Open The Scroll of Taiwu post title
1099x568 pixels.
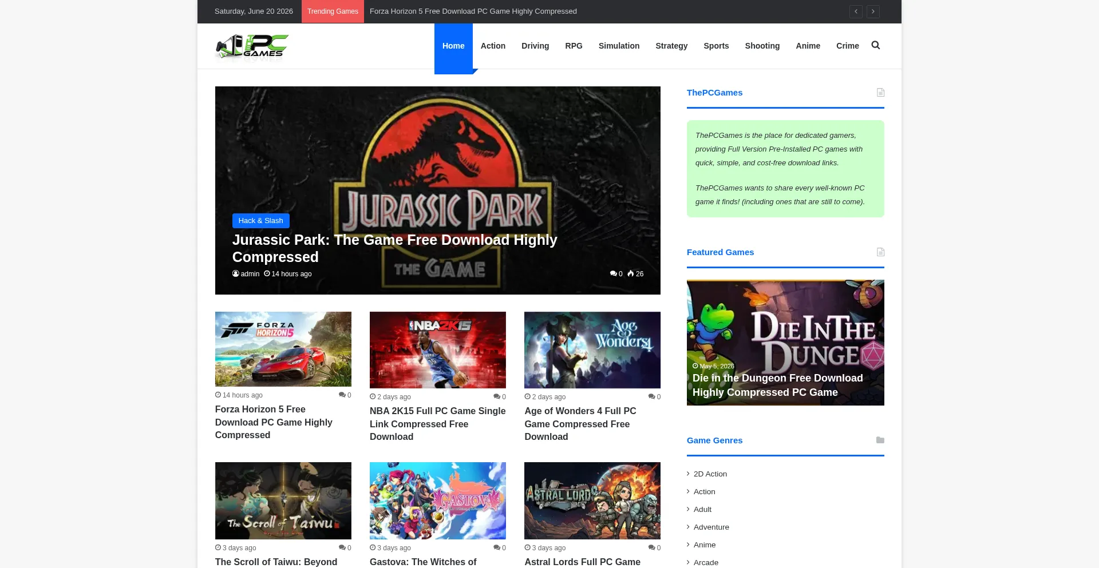point(276,562)
